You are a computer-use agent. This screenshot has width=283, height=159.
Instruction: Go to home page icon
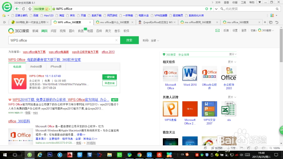tap(30, 9)
